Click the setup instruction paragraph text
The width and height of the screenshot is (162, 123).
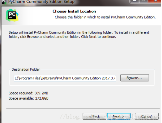point(79,35)
